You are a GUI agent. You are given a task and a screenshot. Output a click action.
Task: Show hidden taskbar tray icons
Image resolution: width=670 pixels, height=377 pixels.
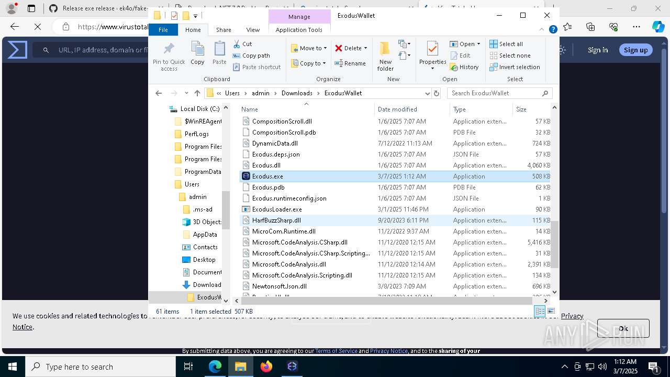tap(564, 367)
